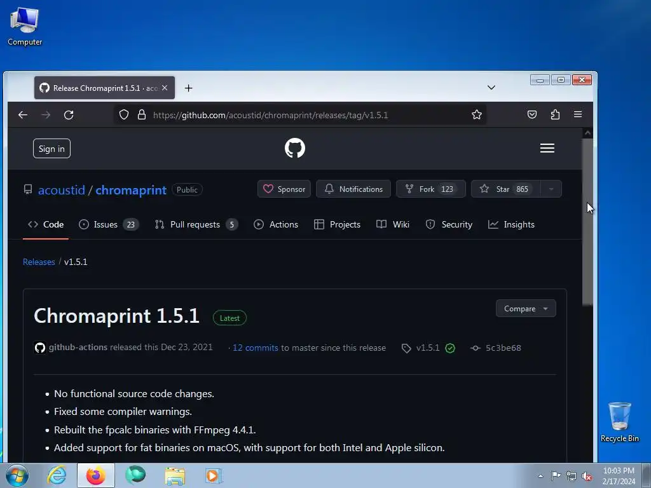Sponsor the project via heart button
651x488 pixels.
pos(284,189)
